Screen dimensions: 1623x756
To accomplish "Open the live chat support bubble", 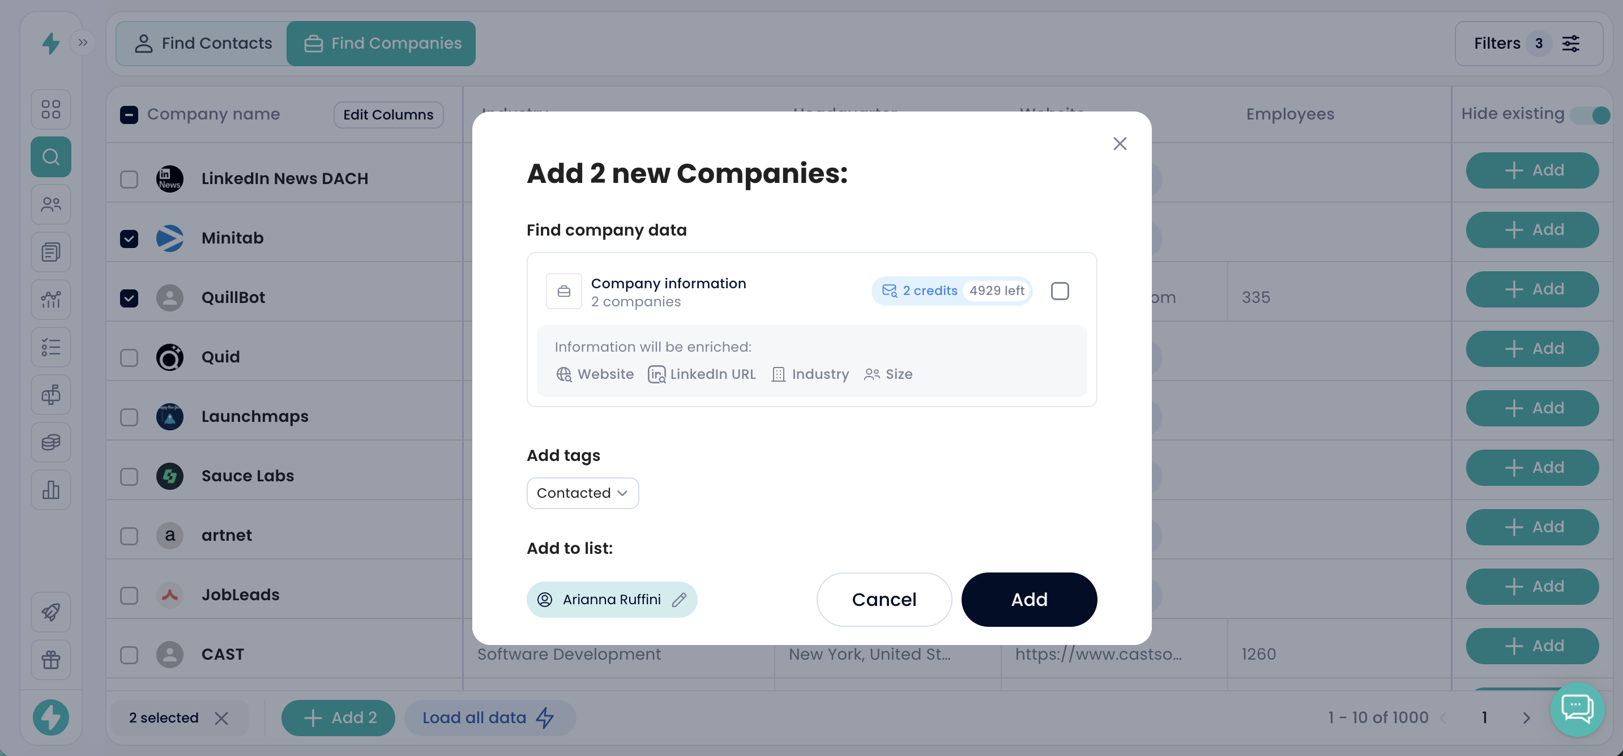I will click(1577, 710).
